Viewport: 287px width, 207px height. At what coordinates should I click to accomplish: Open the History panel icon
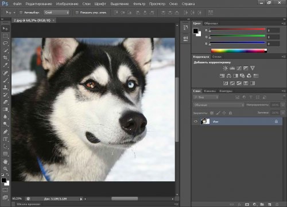(185, 27)
